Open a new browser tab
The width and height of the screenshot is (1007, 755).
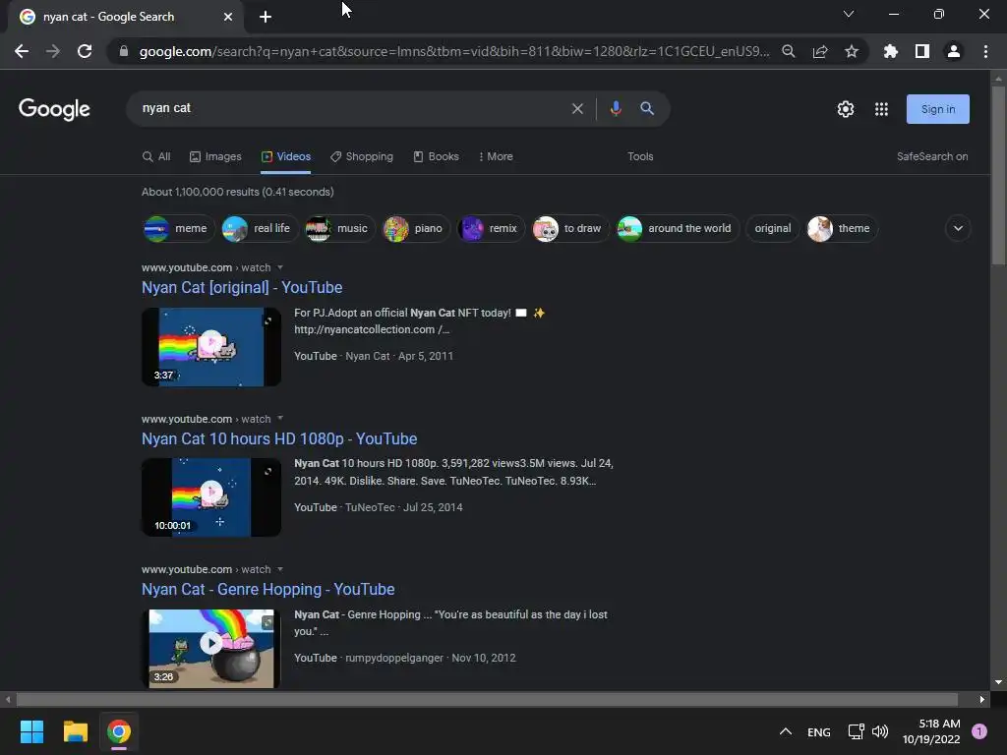coord(266,17)
